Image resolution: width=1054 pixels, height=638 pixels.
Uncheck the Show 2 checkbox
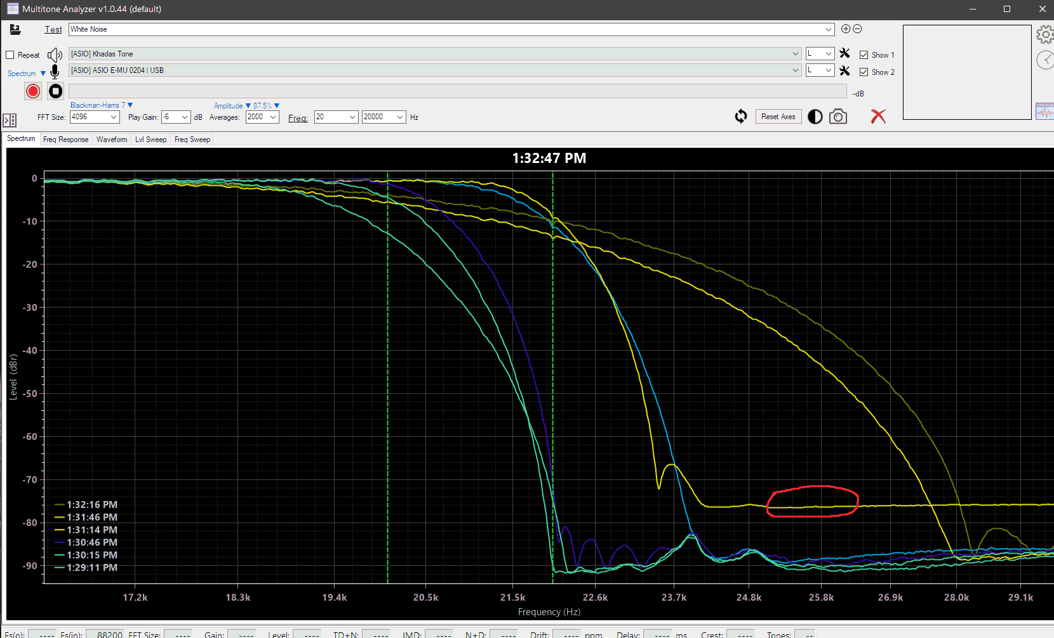(x=864, y=72)
